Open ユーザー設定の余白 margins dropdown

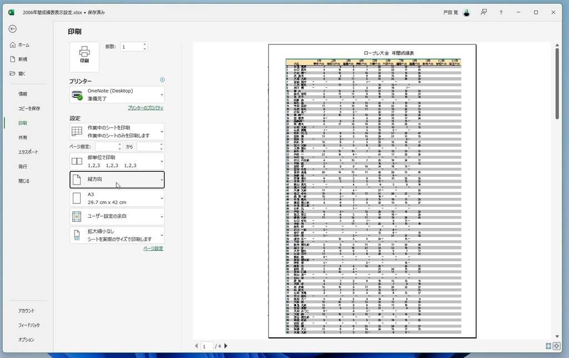[117, 216]
